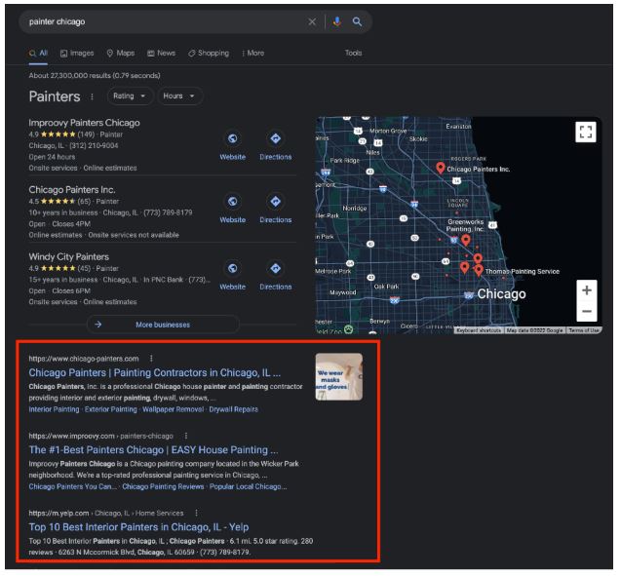Click the search field containing painter chicago
Image resolution: width=621 pixels, height=576 pixels.
click(166, 21)
